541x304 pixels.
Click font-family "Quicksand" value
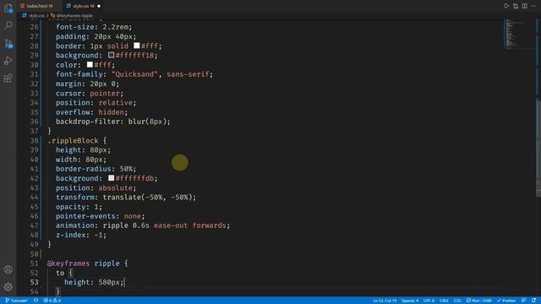134,74
